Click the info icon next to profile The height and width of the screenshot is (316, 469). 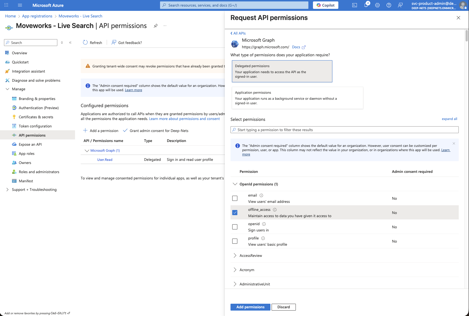[x=263, y=238]
